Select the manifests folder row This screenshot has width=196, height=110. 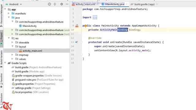21,13
